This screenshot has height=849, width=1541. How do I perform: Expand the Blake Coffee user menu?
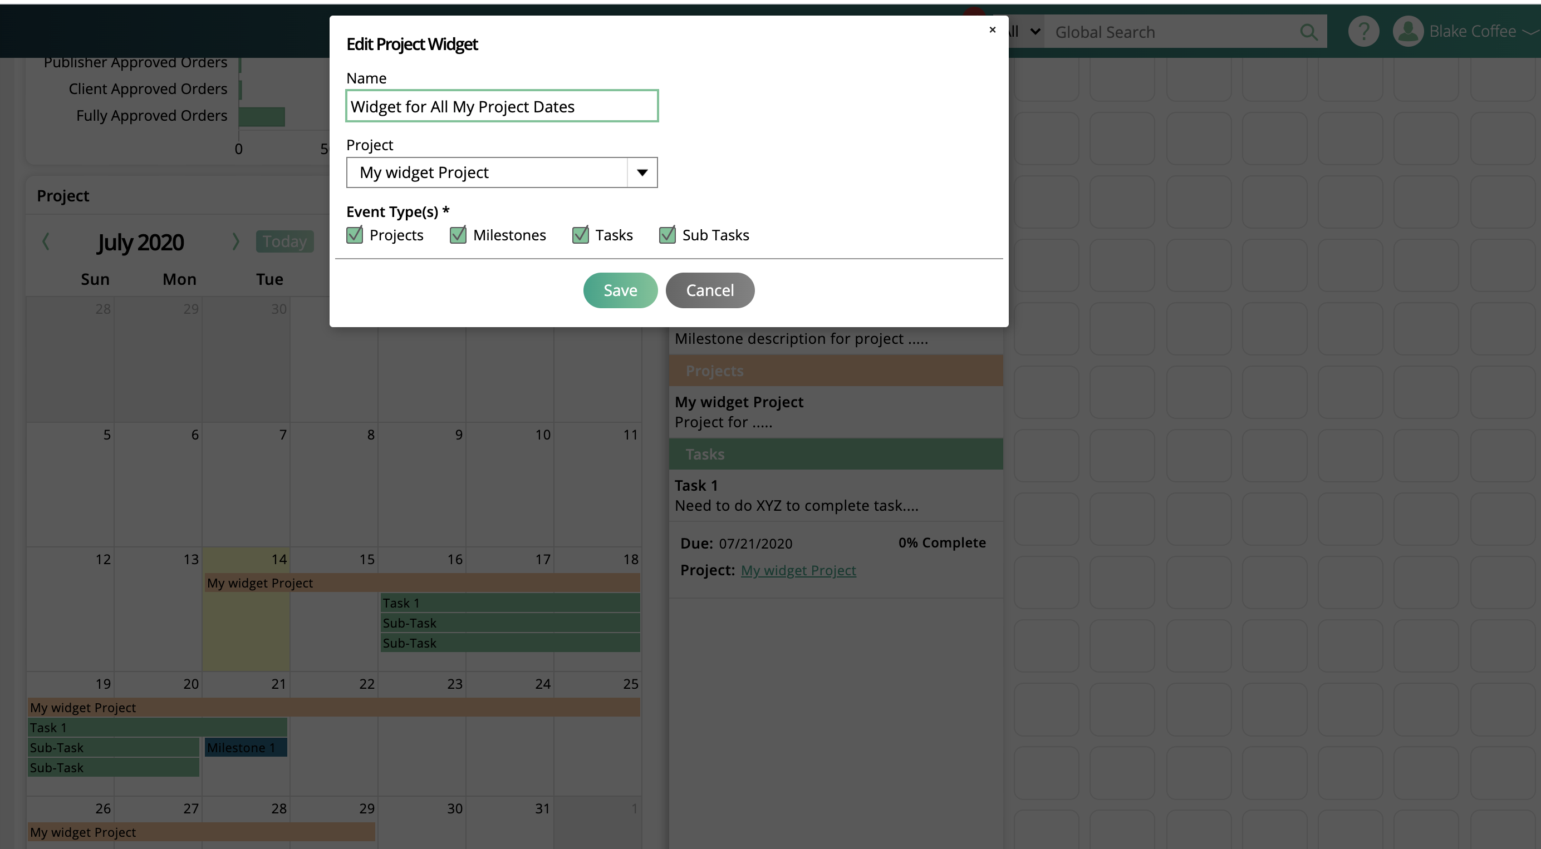coord(1532,32)
